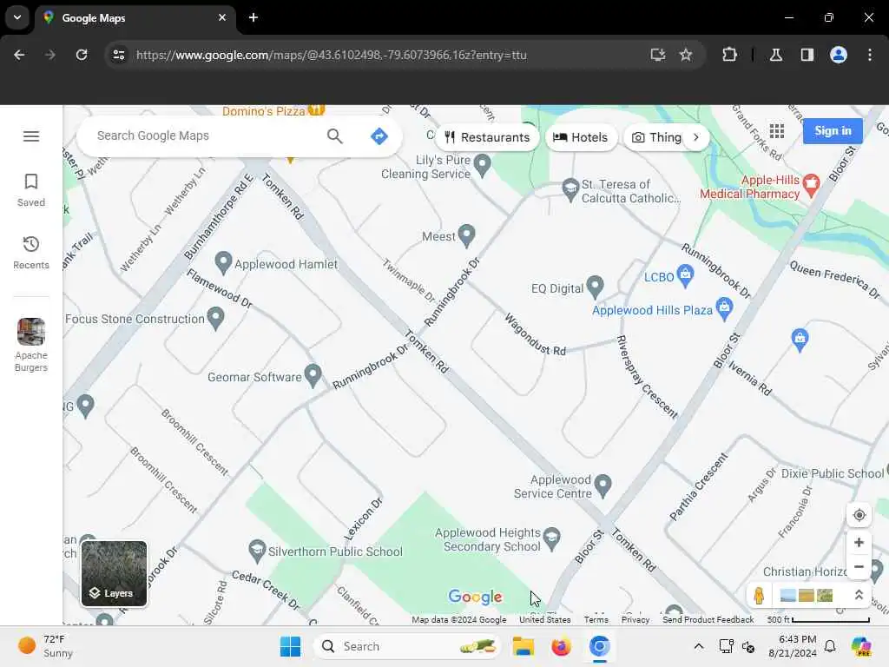Image resolution: width=889 pixels, height=667 pixels.
Task: Open Saved places in sidebar
Action: click(x=31, y=190)
